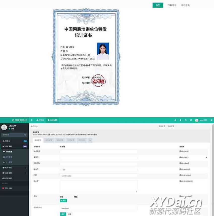Screen dimensions: 214x216
Task: Open the admin888 user dropdown in header
Action: pos(201,120)
